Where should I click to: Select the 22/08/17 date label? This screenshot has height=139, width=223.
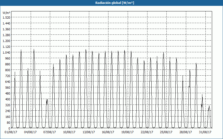click(147, 132)
